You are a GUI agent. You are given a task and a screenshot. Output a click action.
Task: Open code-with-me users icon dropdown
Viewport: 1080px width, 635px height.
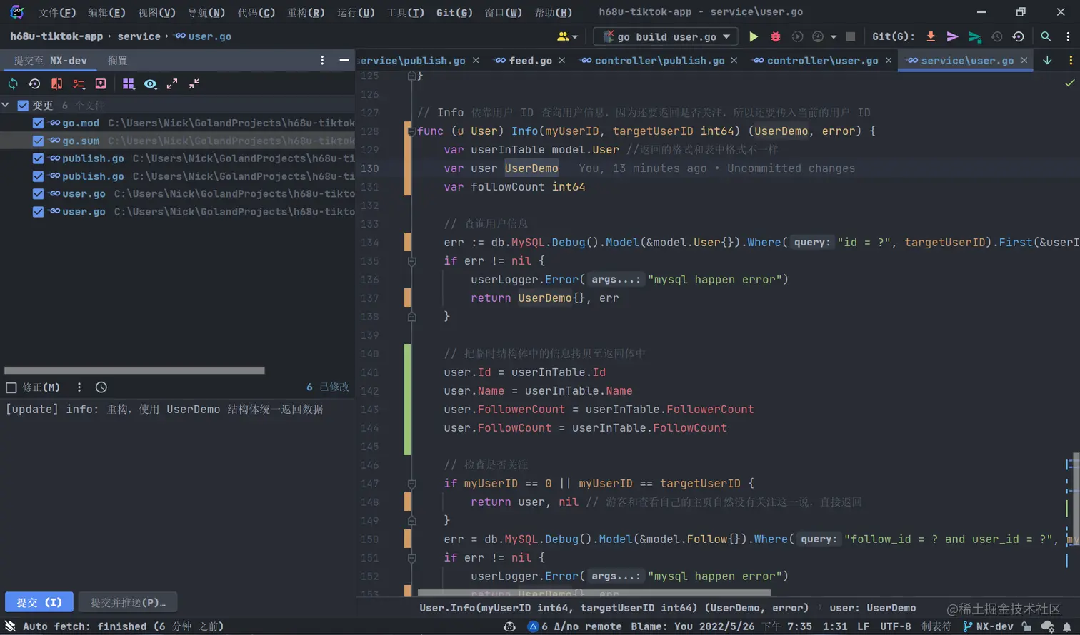[x=567, y=36]
